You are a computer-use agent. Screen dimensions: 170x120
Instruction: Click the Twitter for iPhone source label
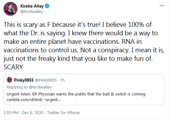63,113
